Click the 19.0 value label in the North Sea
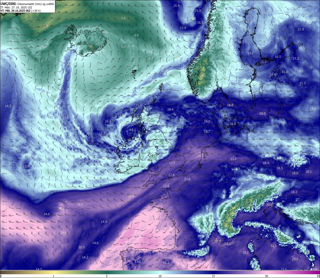 click(x=207, y=121)
